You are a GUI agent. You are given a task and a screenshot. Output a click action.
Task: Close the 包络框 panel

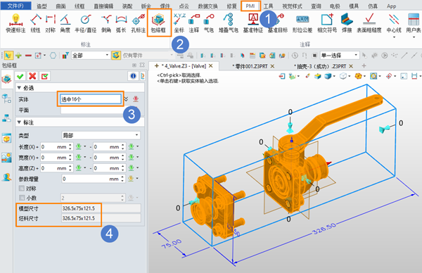pos(142,65)
